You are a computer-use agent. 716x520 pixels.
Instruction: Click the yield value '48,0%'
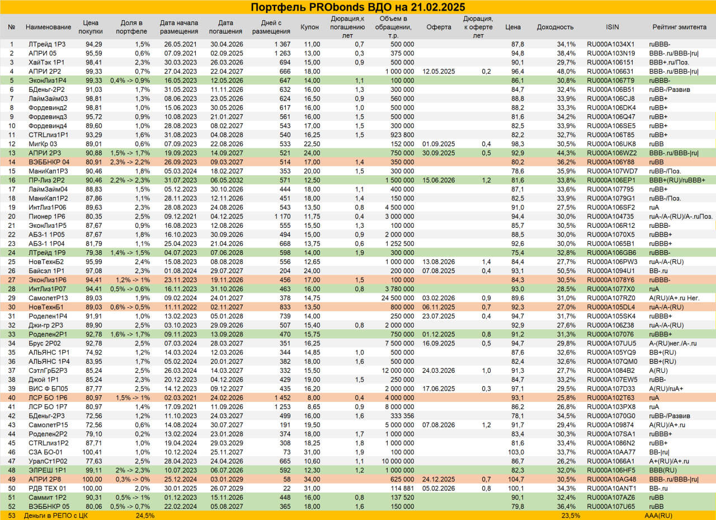[566, 72]
